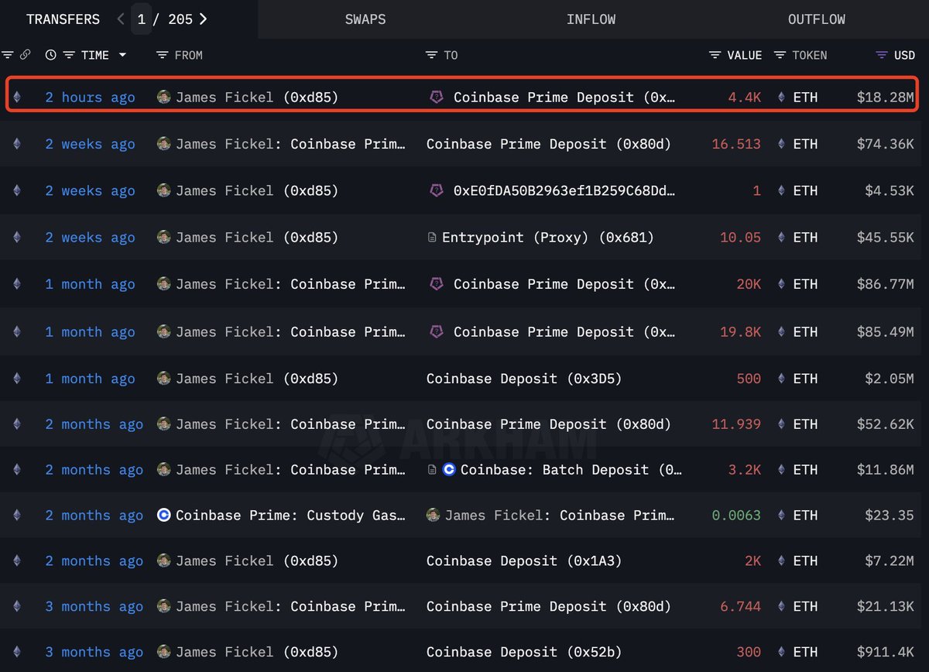Switch to the INFLOW tab
This screenshot has height=672, width=929.
pyautogui.click(x=591, y=19)
